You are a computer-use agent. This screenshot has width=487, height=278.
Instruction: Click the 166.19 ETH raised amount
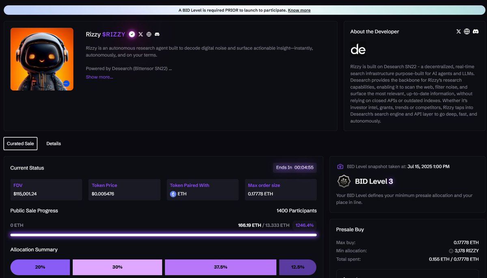click(x=250, y=225)
